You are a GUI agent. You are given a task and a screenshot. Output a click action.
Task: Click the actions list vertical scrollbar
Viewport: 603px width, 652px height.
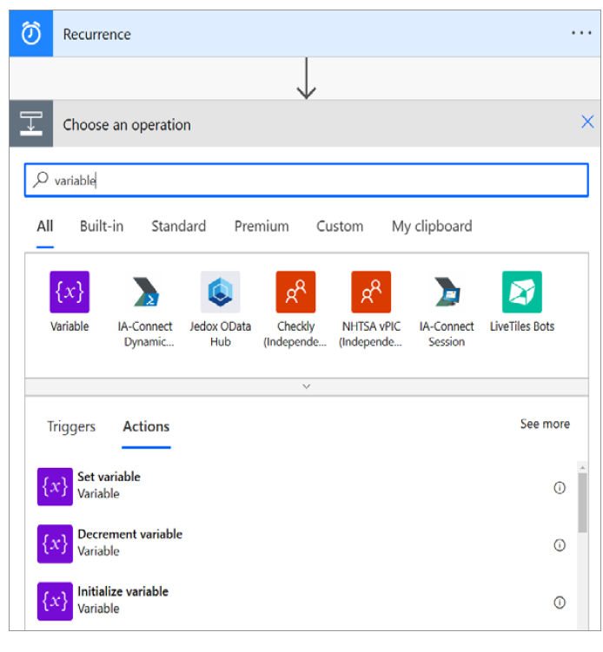tap(582, 504)
